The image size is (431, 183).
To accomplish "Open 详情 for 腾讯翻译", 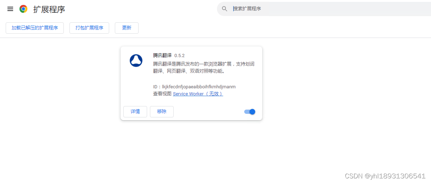I will [135, 111].
